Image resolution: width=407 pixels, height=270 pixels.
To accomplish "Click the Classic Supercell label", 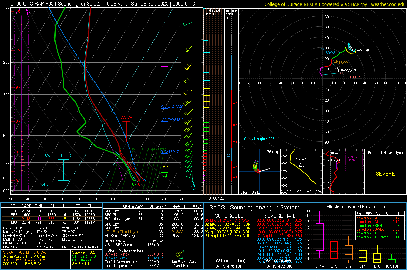I will (352, 158).
